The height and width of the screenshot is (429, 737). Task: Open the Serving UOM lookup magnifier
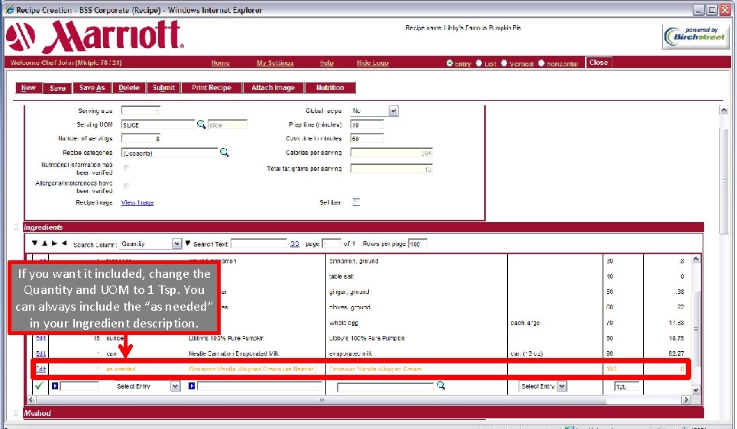pos(201,124)
